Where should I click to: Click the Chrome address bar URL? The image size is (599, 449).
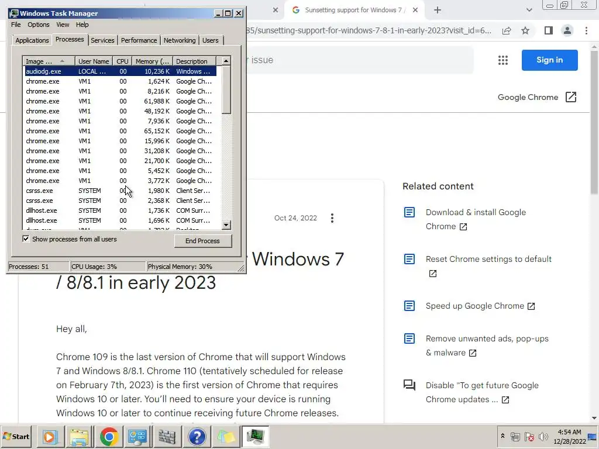click(x=369, y=30)
